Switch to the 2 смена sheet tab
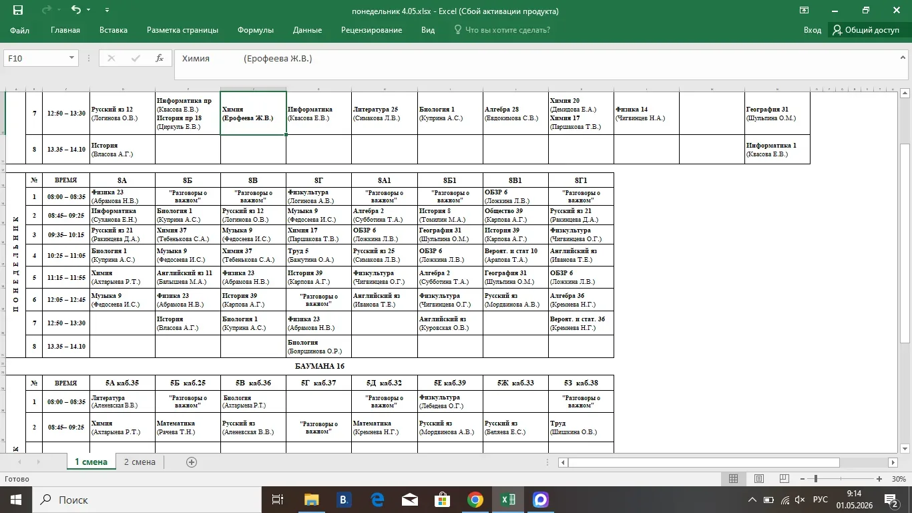This screenshot has height=513, width=912. 140,462
